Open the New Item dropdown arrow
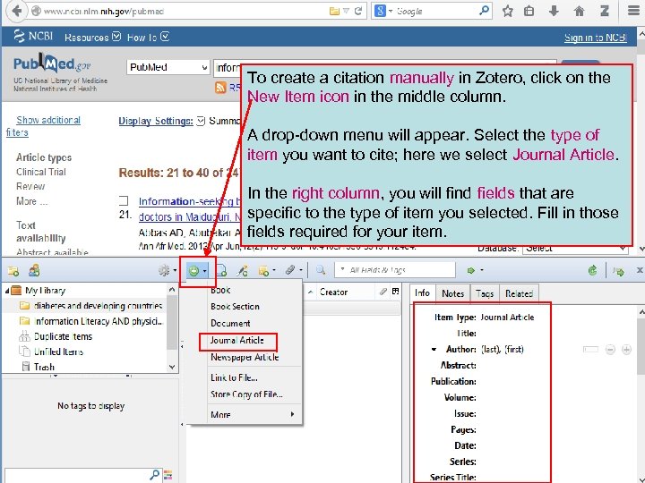This screenshot has height=483, width=645. (205, 271)
